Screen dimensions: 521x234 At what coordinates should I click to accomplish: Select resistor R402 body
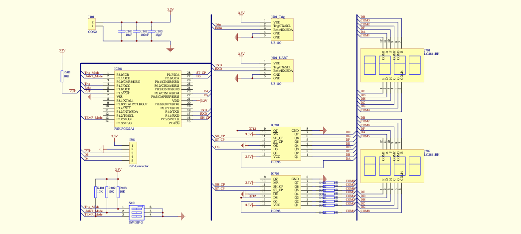107,192
